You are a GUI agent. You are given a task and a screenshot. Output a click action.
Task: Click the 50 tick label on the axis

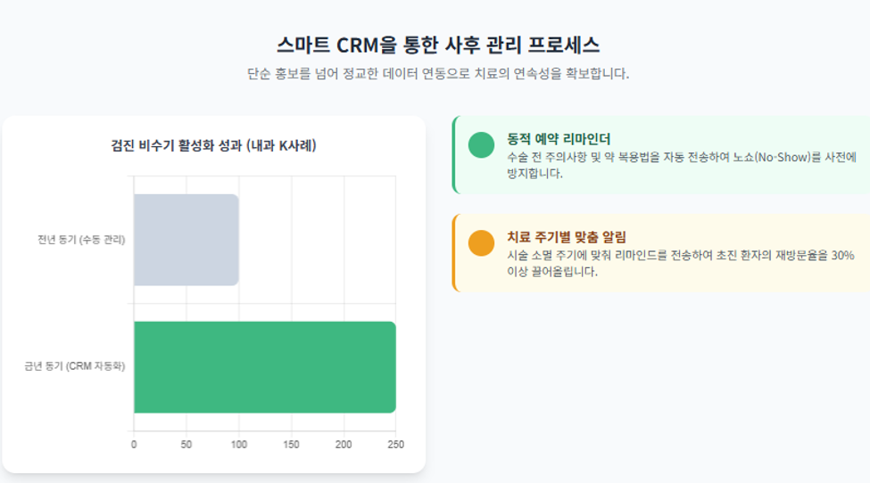[186, 444]
